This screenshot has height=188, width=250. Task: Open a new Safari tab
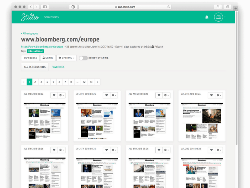click(236, 8)
